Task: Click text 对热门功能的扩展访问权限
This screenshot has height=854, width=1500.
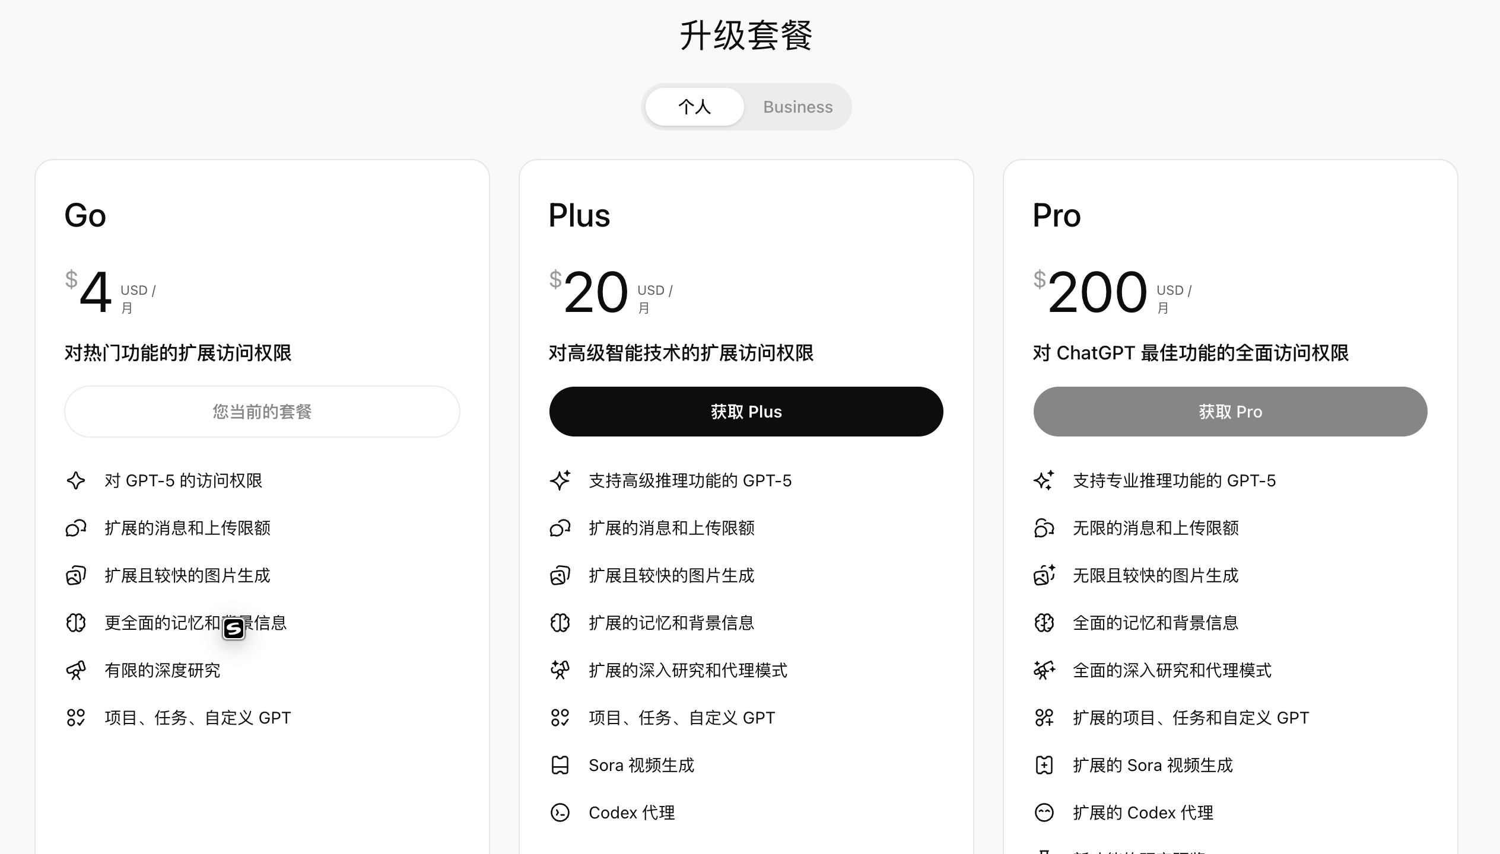Action: point(178,353)
